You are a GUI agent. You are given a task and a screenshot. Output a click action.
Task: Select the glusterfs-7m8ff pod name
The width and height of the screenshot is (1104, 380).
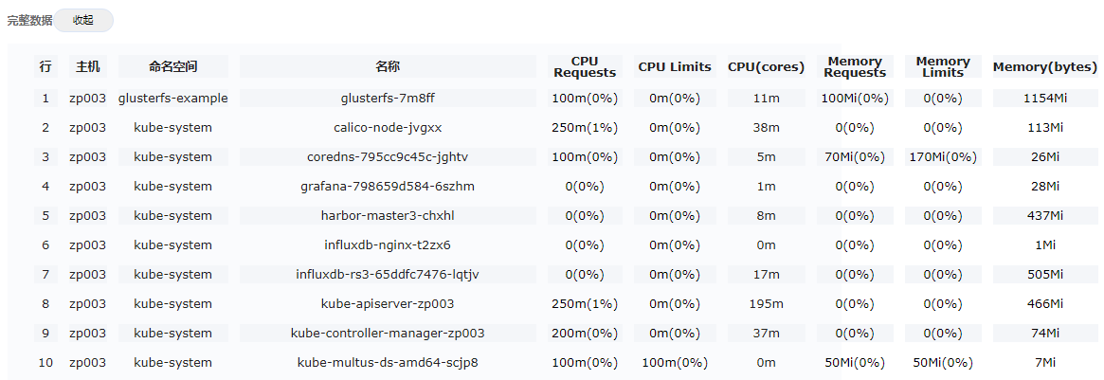(x=388, y=98)
